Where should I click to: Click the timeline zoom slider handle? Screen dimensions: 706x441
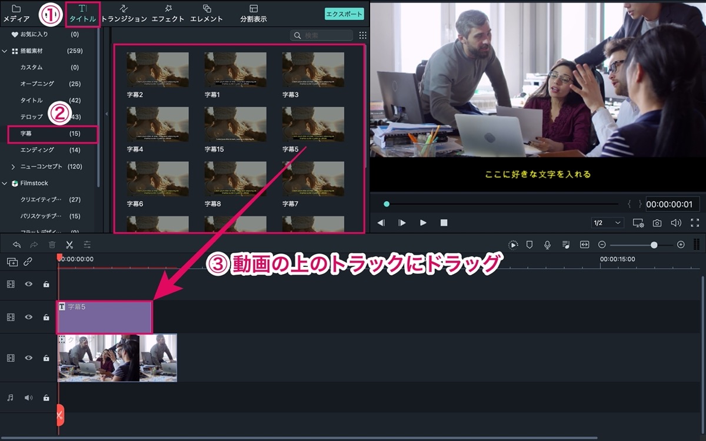pyautogui.click(x=654, y=245)
